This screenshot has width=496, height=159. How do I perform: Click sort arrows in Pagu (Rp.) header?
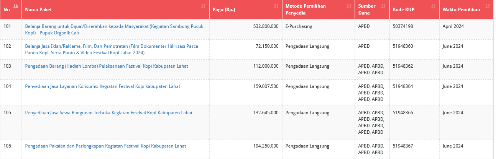[x=276, y=6]
